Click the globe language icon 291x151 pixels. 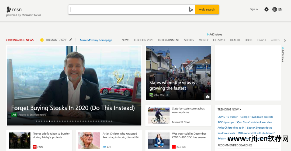tap(275, 9)
